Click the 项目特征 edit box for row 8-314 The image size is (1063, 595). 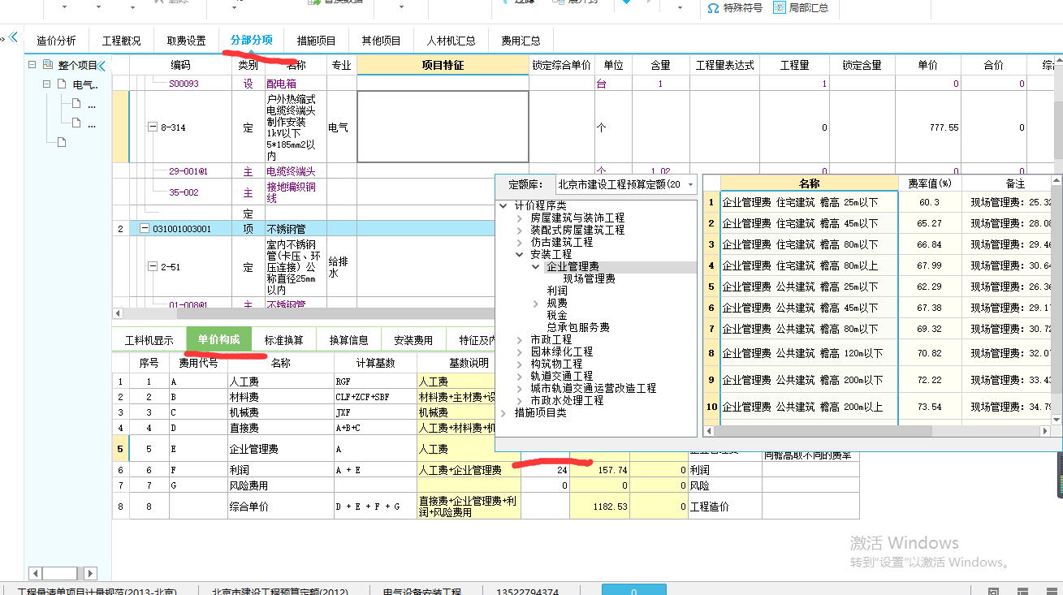443,127
